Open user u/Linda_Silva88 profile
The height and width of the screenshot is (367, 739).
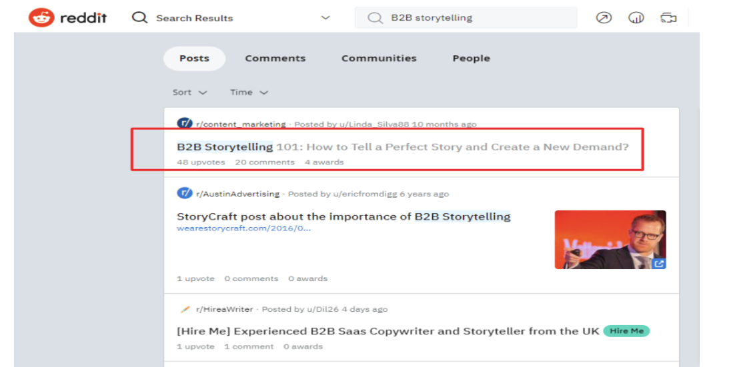[375, 124]
